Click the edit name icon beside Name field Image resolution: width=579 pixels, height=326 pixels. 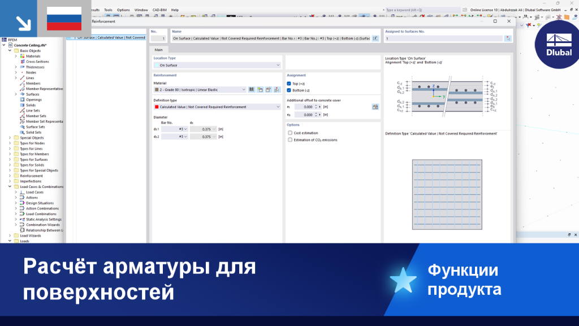[375, 38]
